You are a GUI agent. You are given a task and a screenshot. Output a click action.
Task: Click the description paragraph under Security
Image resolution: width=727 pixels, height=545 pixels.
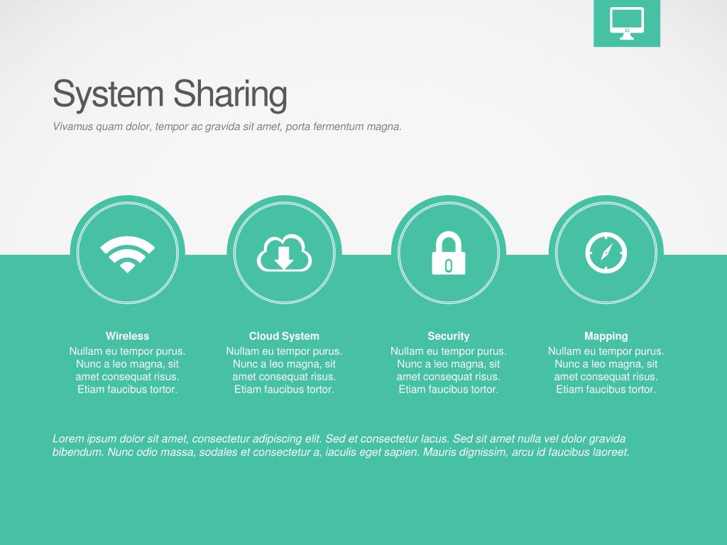coord(449,370)
